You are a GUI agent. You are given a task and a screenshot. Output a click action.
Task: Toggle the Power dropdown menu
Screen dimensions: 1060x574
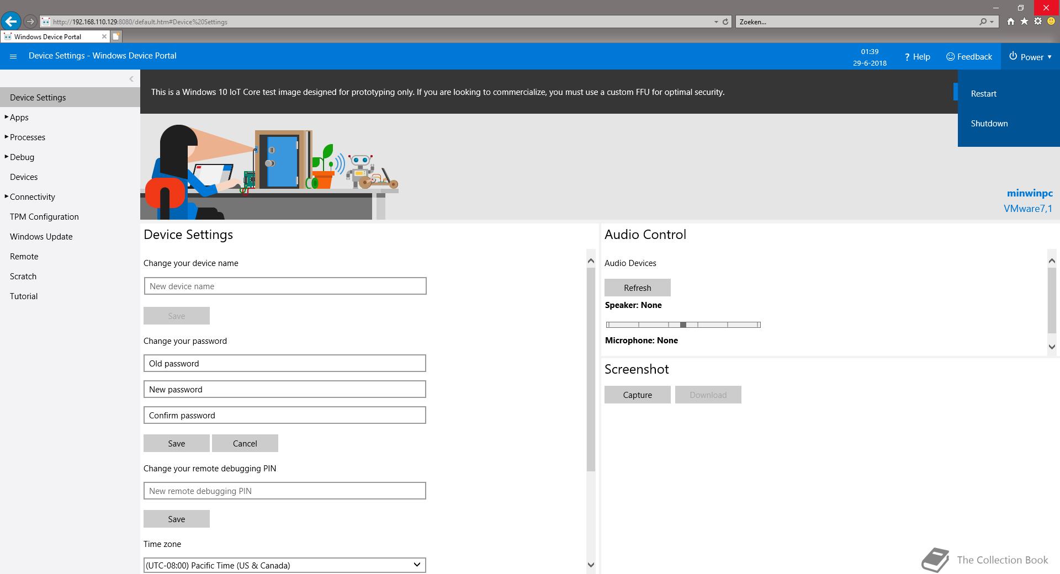(1030, 57)
